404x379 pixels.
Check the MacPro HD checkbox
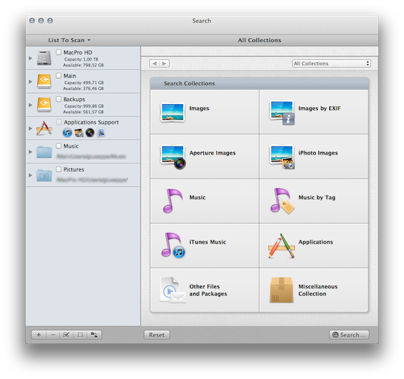click(x=59, y=52)
